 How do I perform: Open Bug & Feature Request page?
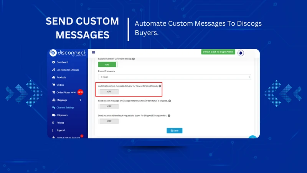68,138
